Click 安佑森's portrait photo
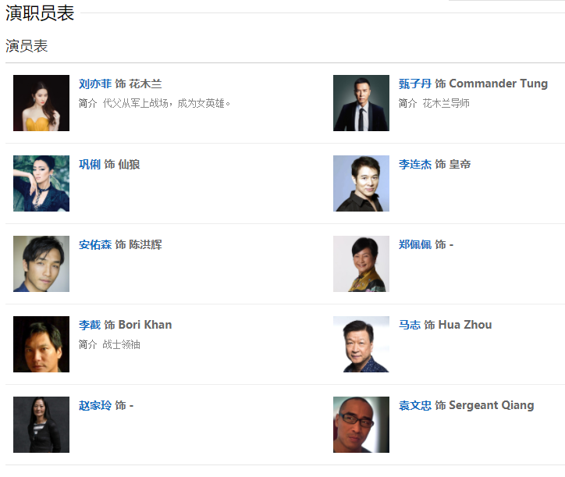Image resolution: width=565 pixels, height=477 pixels. pyautogui.click(x=41, y=264)
